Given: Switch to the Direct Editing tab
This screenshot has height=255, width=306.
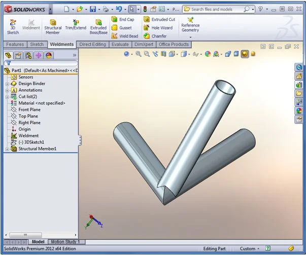Looking at the screenshot, I should 92,45.
